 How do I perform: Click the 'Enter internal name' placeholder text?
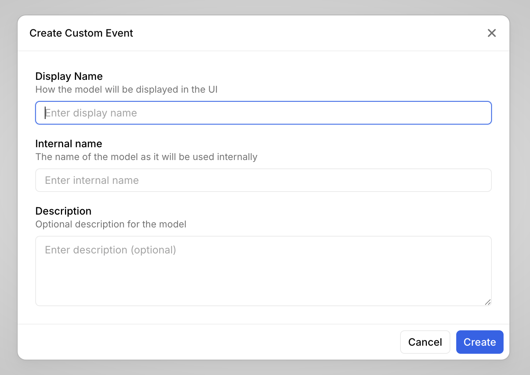(92, 180)
